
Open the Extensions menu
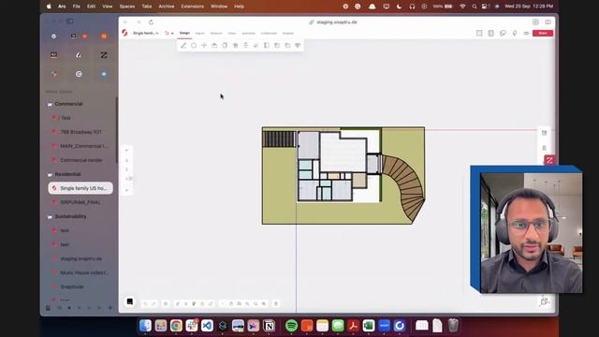click(192, 7)
